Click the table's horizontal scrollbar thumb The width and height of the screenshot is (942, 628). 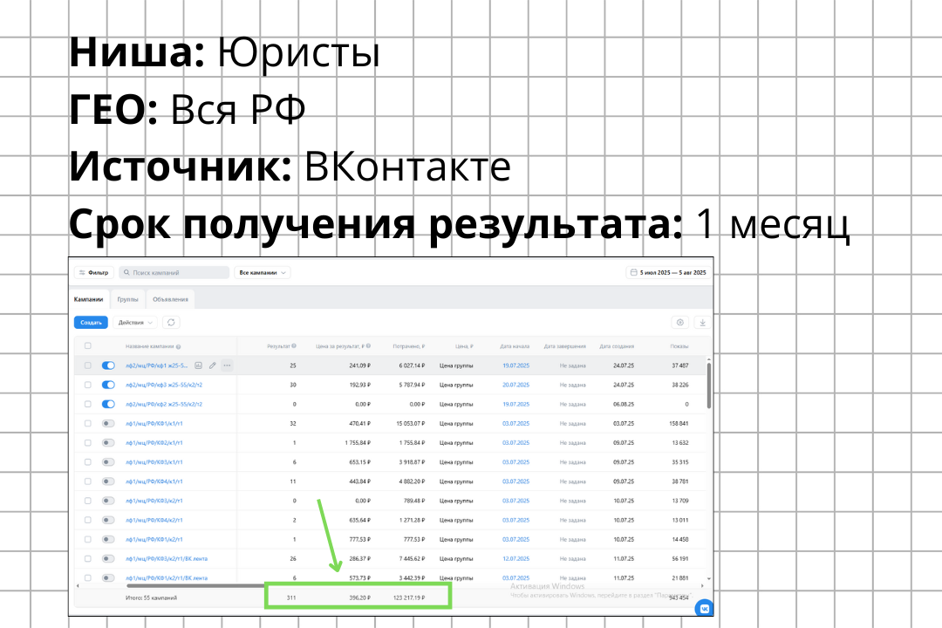(196, 585)
